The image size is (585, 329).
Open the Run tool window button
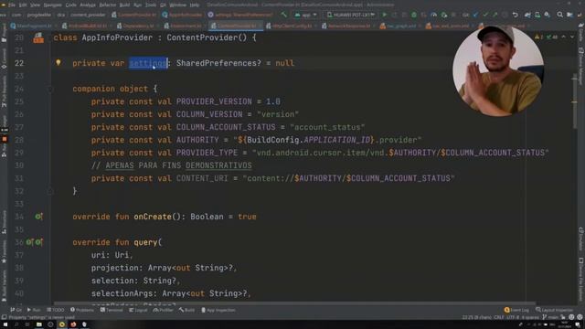pyautogui.click(x=34, y=310)
